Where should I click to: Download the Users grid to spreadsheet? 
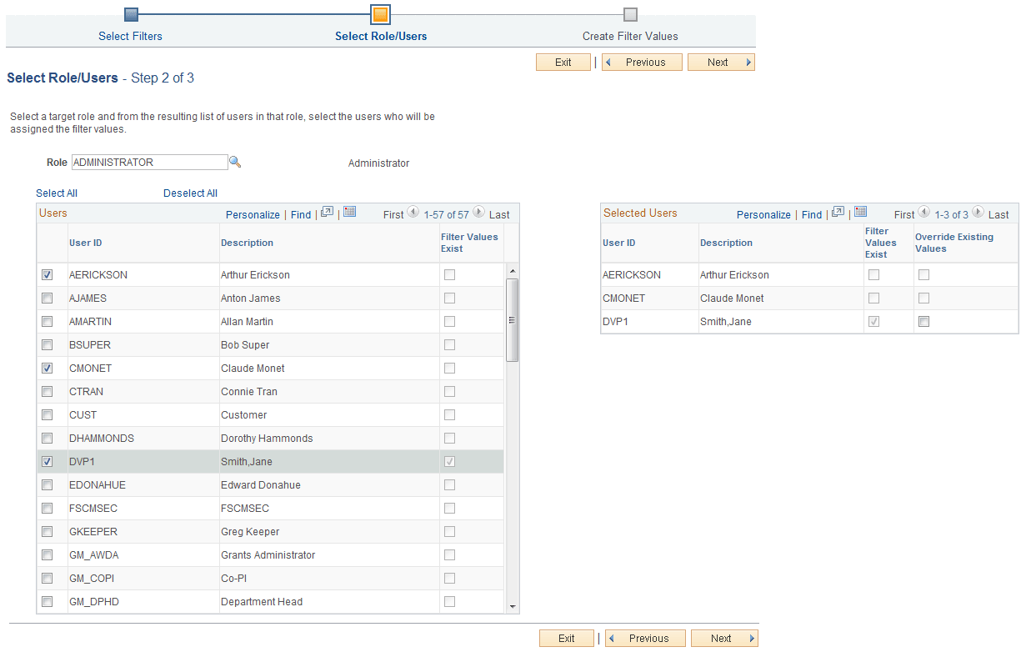pos(349,212)
